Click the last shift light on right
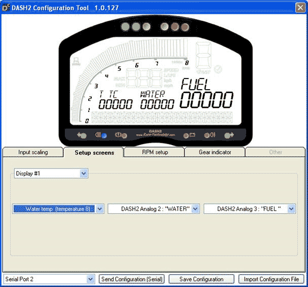This screenshot has height=287, width=308. point(184,27)
